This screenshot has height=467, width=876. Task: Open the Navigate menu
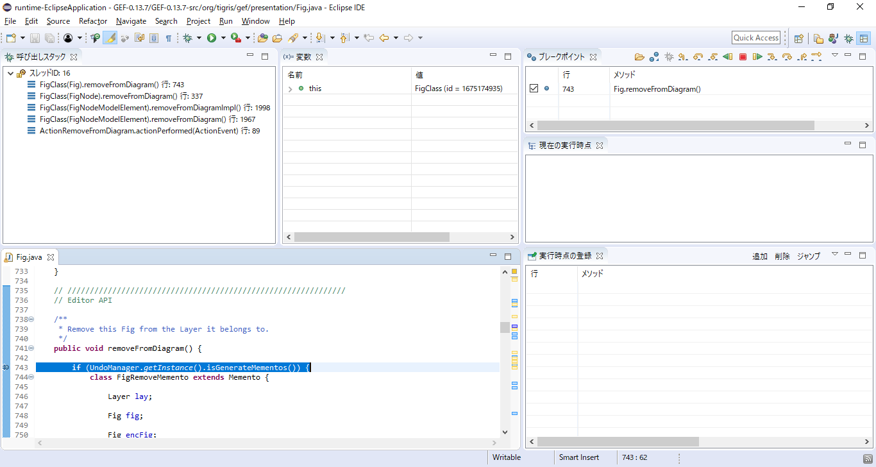(131, 21)
